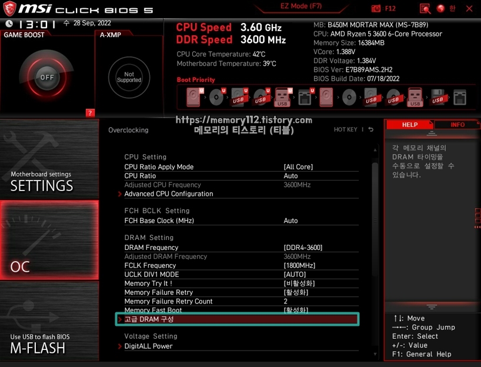
Task: Click the back arrow next to HOT KEY
Action: 371,129
